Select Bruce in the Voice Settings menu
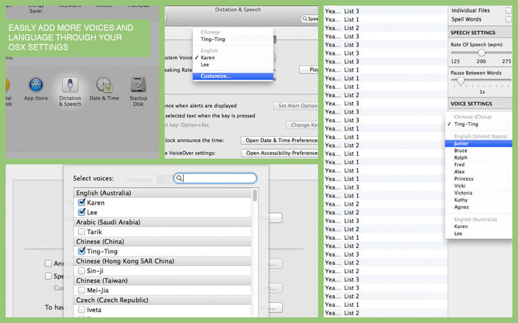The image size is (518, 323). tap(479, 151)
